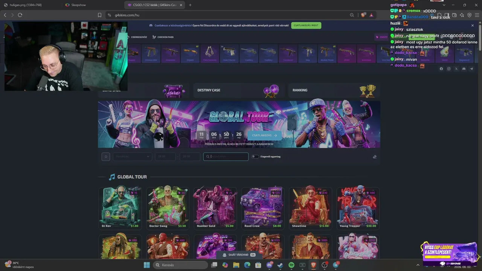Open Spotify from the taskbar

(291, 265)
